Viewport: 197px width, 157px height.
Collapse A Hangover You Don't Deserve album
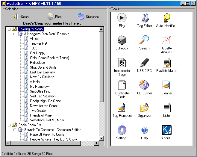click(15, 34)
